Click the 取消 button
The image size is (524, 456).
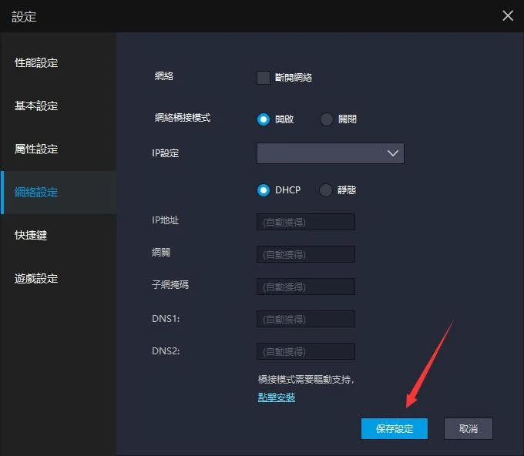tap(469, 428)
